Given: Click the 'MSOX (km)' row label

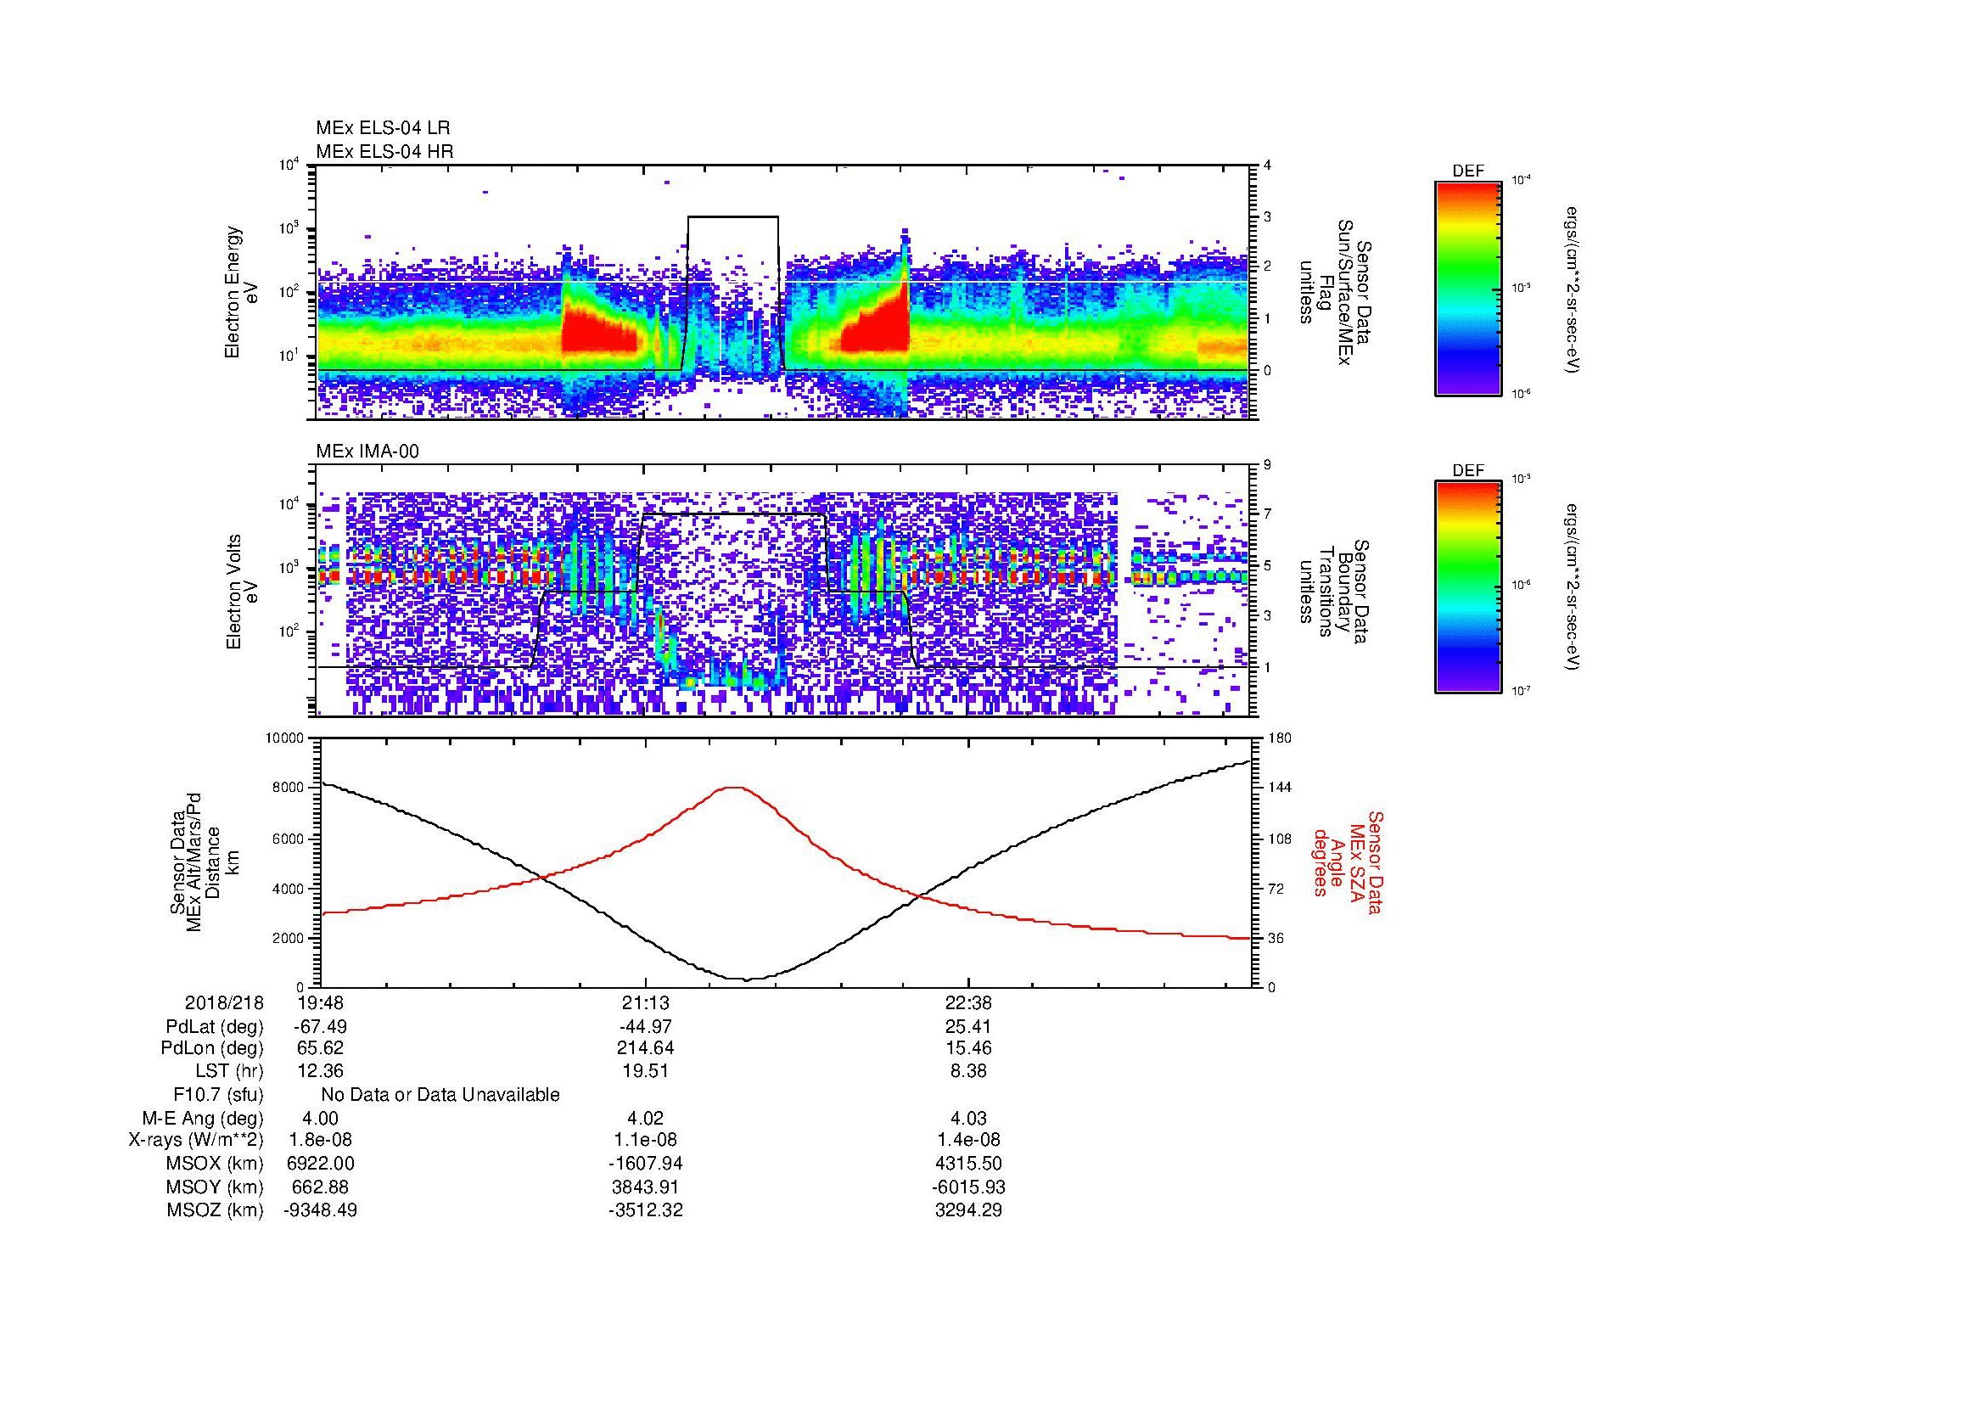Looking at the screenshot, I should (215, 1164).
